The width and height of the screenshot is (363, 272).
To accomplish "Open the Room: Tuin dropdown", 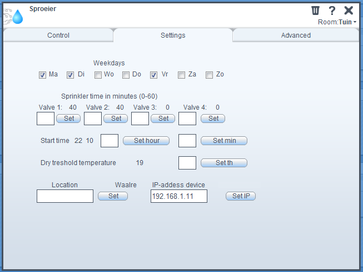I will click(x=337, y=22).
